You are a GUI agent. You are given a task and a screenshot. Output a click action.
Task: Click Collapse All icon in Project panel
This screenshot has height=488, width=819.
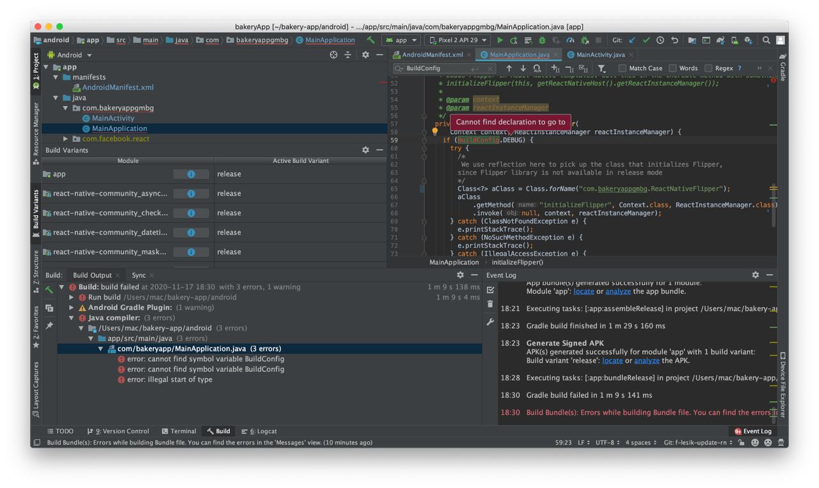click(x=347, y=55)
